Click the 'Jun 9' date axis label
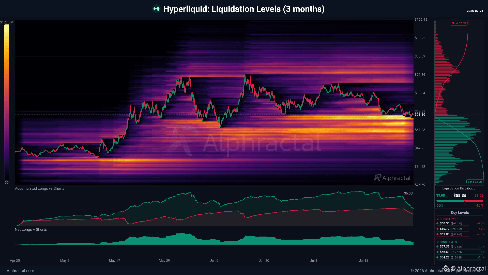This screenshot has width=488, height=275. (x=214, y=261)
